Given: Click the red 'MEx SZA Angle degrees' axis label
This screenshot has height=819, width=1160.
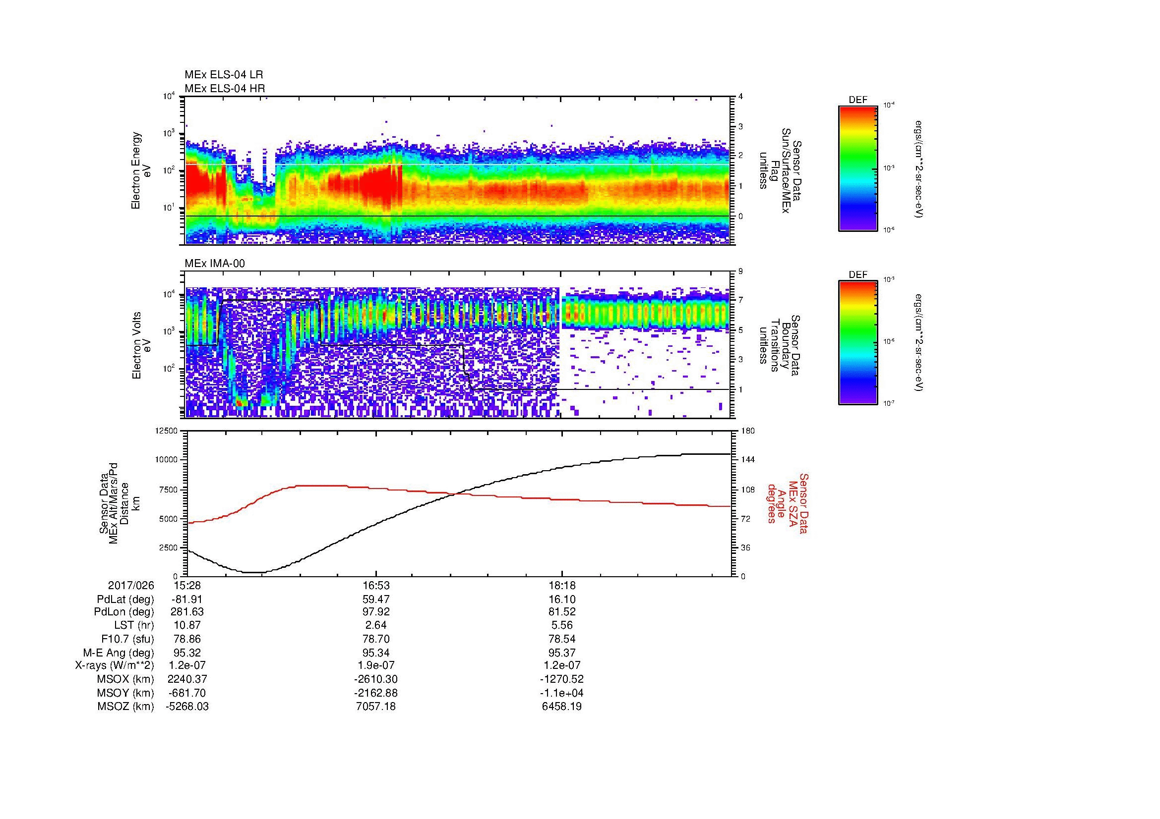Looking at the screenshot, I should 788,503.
